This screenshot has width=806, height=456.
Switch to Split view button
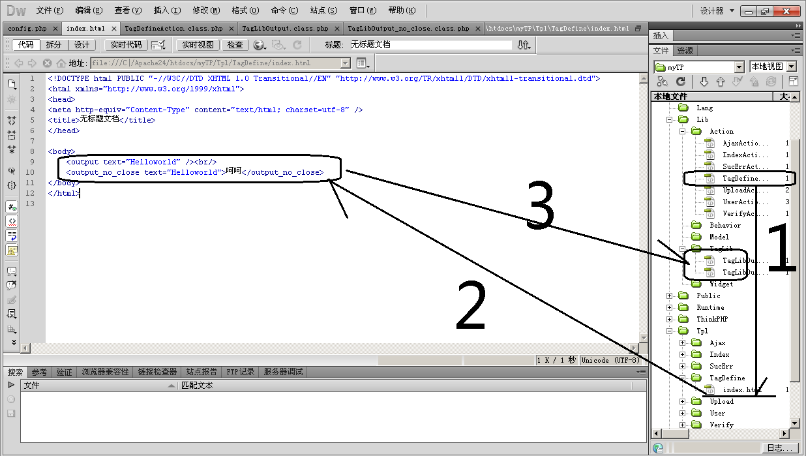[53, 45]
